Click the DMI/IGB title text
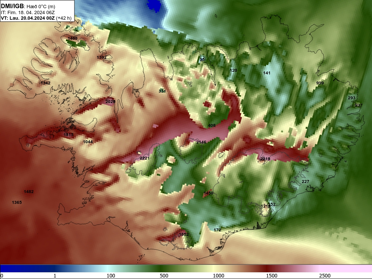Viewport: 372px width, 279px height. (x=12, y=6)
